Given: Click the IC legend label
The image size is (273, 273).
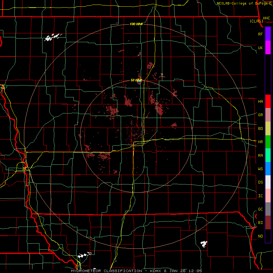Looking at the screenshot, I should pyautogui.click(x=260, y=196).
